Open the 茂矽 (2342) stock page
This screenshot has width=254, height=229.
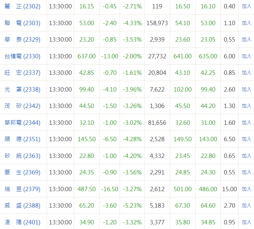tap(22, 106)
